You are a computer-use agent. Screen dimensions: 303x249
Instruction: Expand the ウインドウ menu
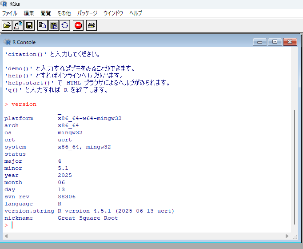pyautogui.click(x=113, y=13)
